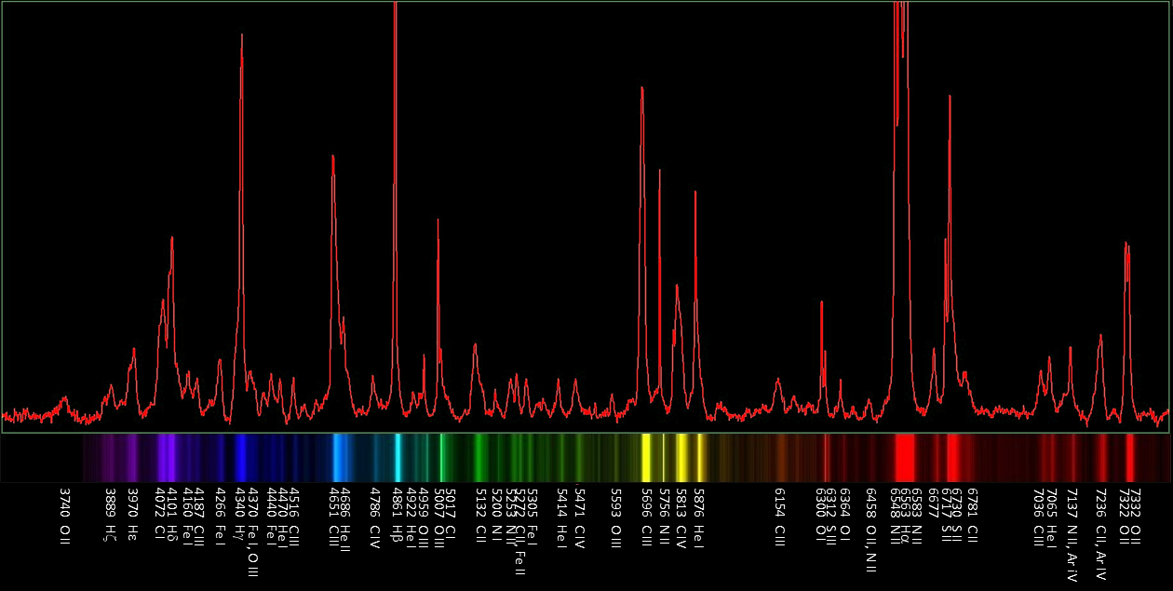
Task: Click the wide red Hα band in spectrum strip
Action: point(903,458)
